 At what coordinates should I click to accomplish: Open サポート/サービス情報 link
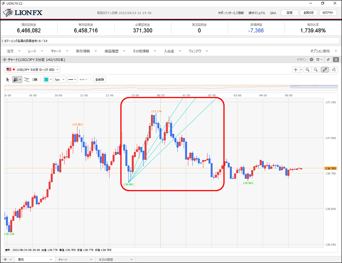pos(231,13)
